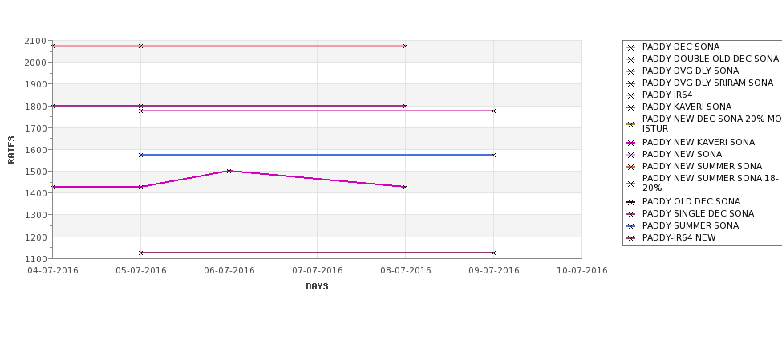Click the PADDY NEW SUMMER SONA legend marker
This screenshot has width=782, height=344.
click(x=631, y=167)
